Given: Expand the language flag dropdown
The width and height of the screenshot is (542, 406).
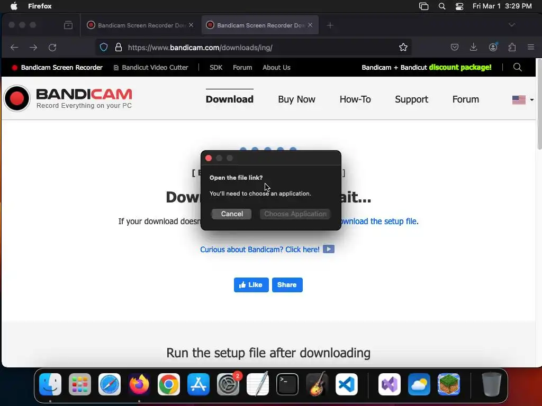Looking at the screenshot, I should (522, 100).
